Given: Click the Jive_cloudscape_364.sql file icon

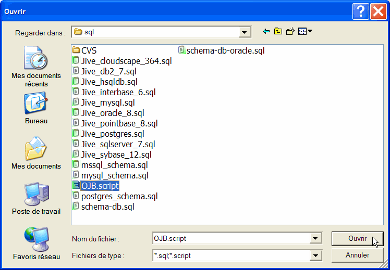Looking at the screenshot, I should point(76,60).
